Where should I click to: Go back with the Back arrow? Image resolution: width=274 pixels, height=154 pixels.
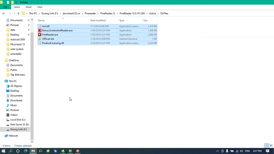click(x=4, y=13)
